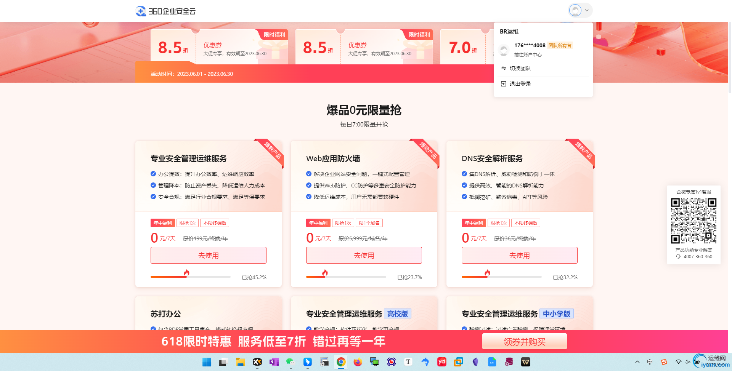Click the 中小学版 tag
The image size is (732, 371).
[557, 314]
